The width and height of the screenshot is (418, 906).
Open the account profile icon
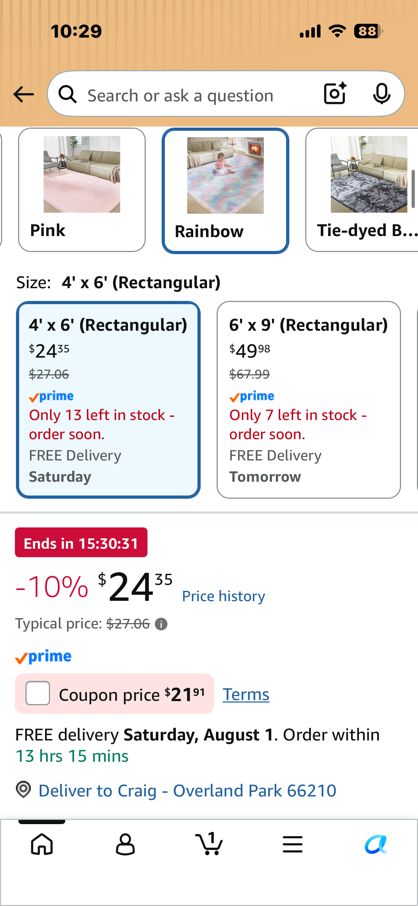point(126,844)
